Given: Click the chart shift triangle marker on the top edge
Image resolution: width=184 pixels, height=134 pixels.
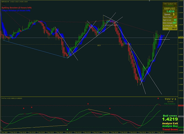Looking at the screenshot, I should (x=149, y=1).
